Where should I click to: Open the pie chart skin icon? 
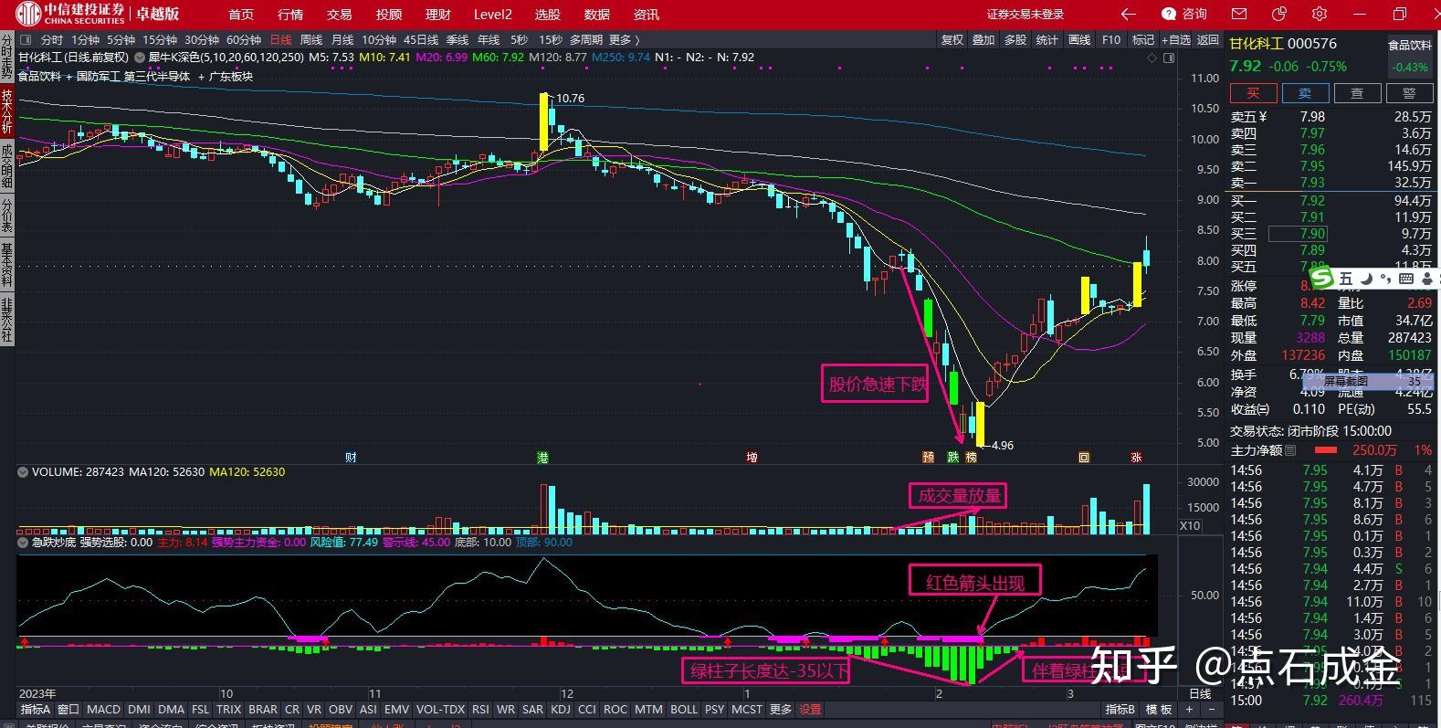coord(1279,14)
